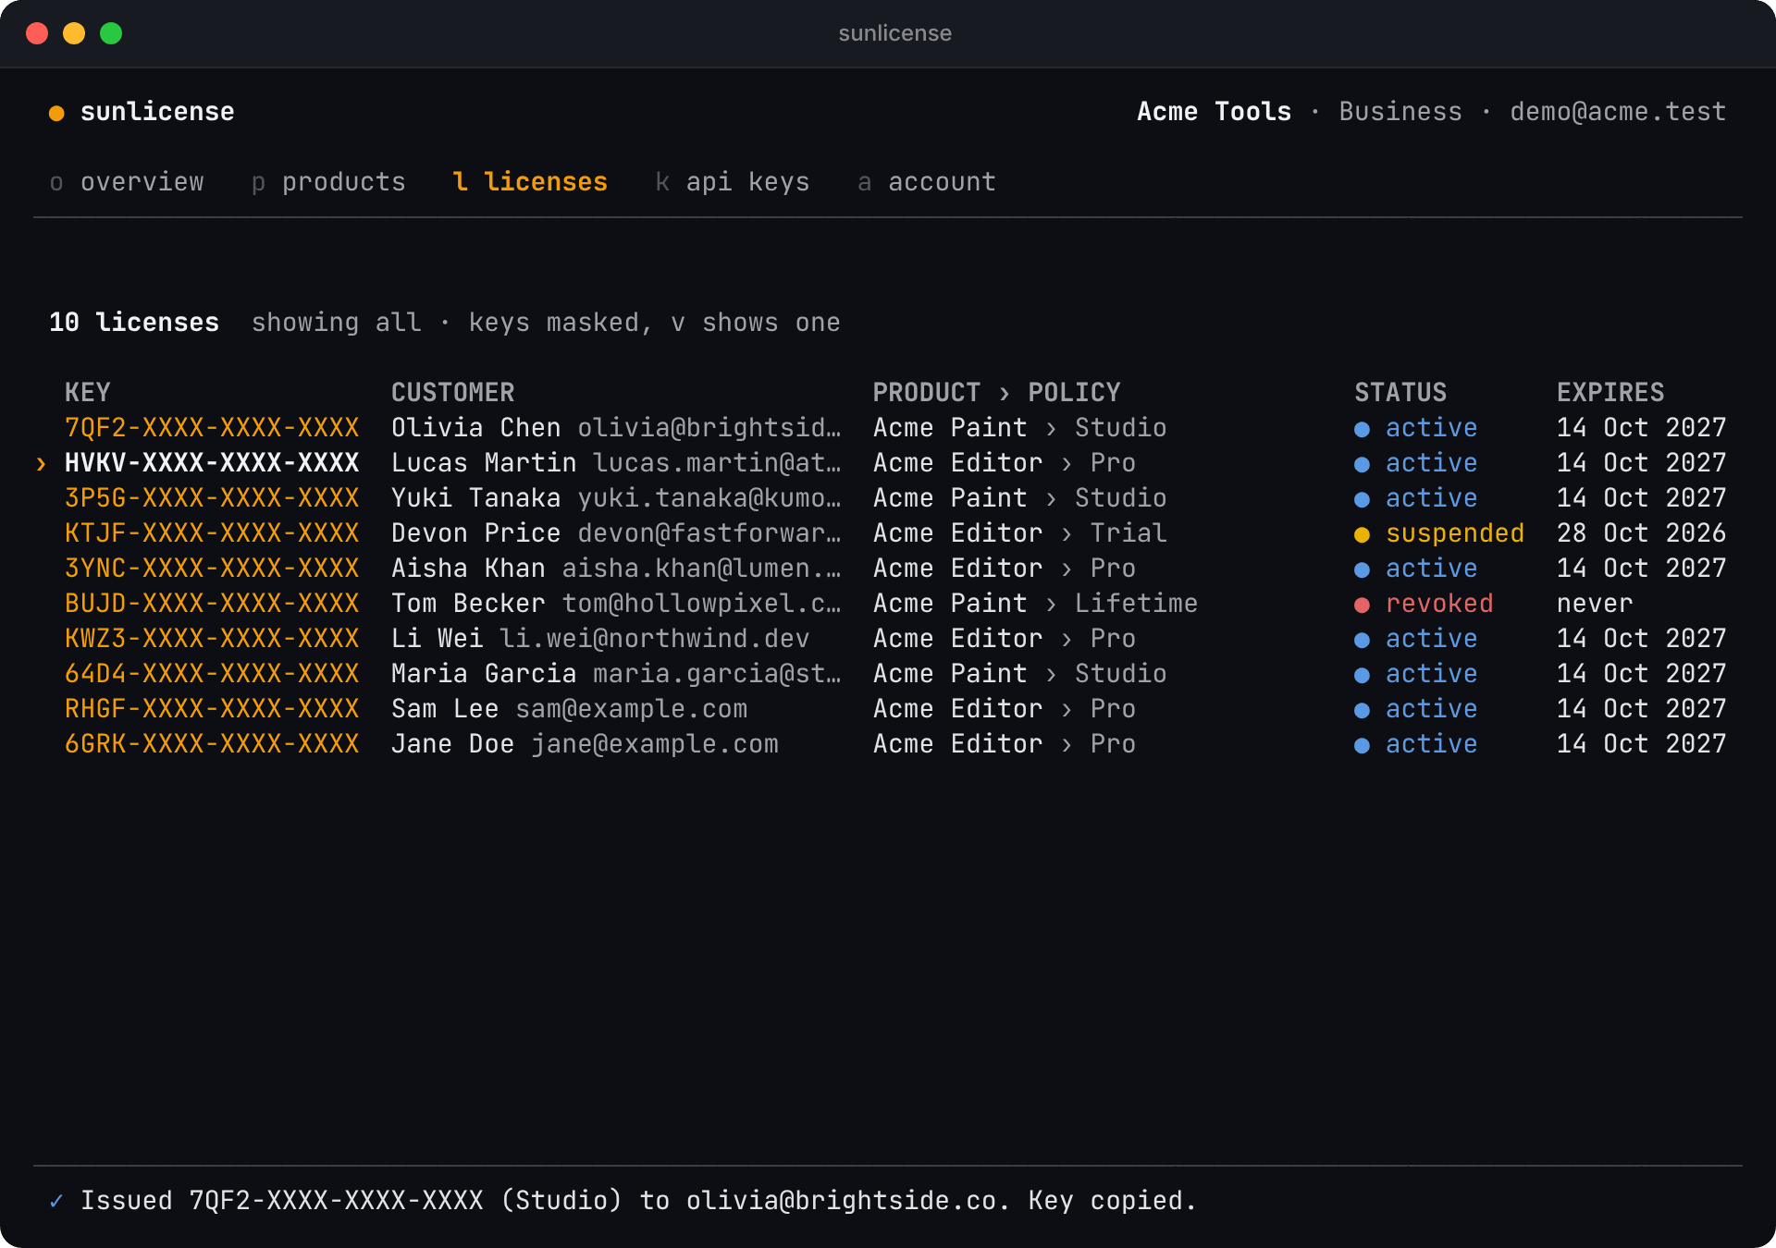This screenshot has width=1776, height=1248.
Task: Click Acme Editor › Trial policy cell
Action: point(1019,533)
